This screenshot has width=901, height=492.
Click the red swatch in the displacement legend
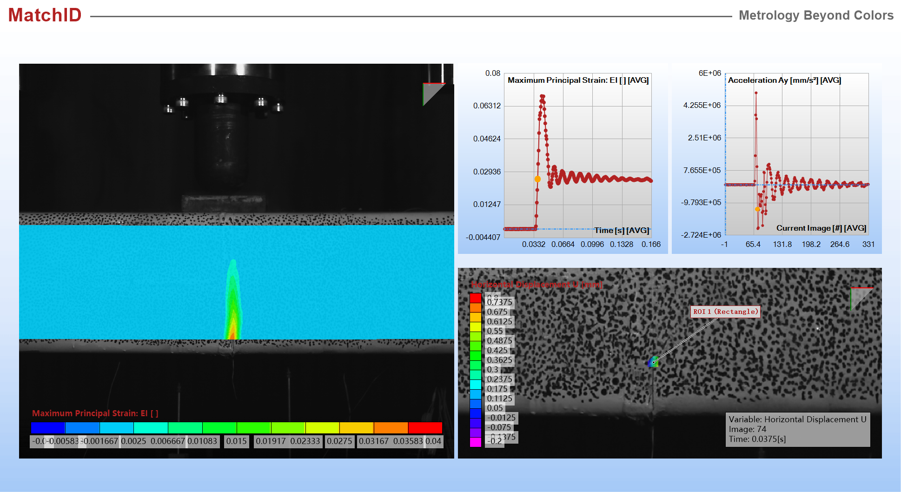click(x=476, y=298)
